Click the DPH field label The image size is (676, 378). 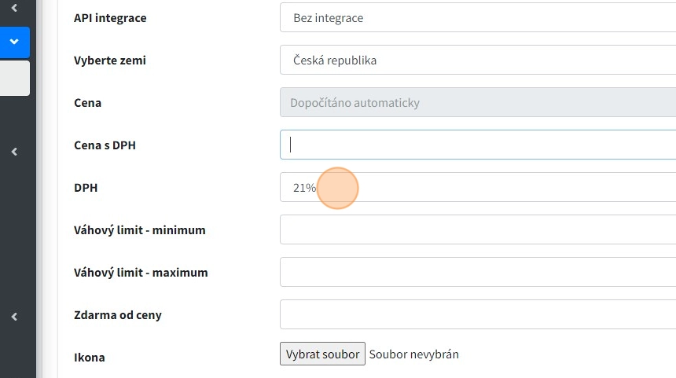coord(86,188)
